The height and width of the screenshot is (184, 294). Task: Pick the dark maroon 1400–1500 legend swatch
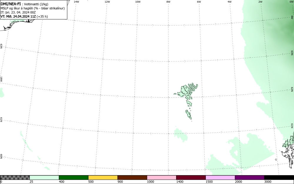191,178
